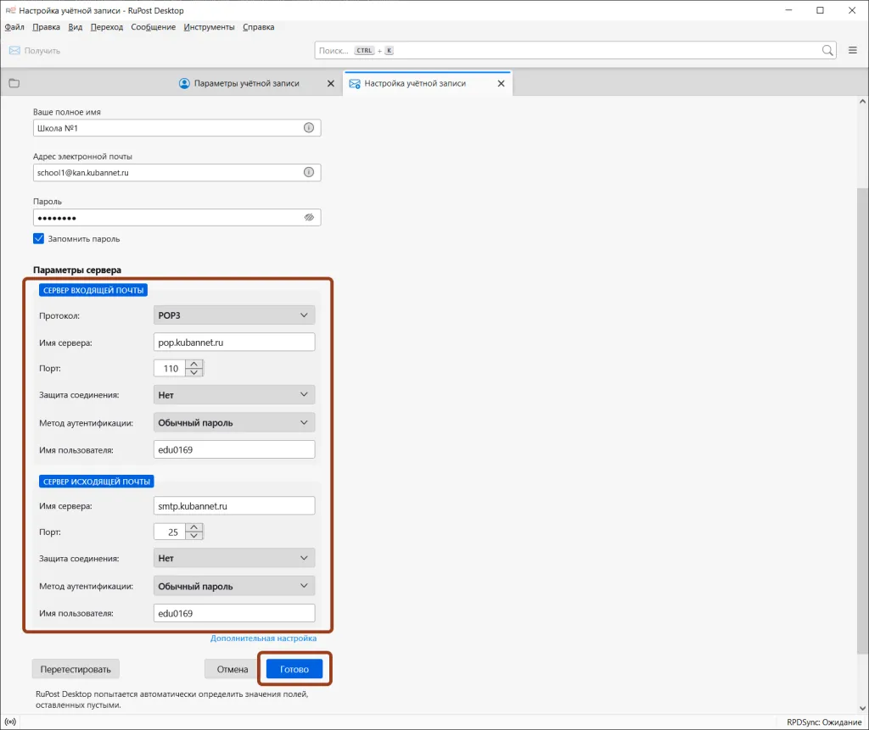The width and height of the screenshot is (869, 730).
Task: Toggle the Запомнить пароль checkbox
Action: [x=38, y=239]
